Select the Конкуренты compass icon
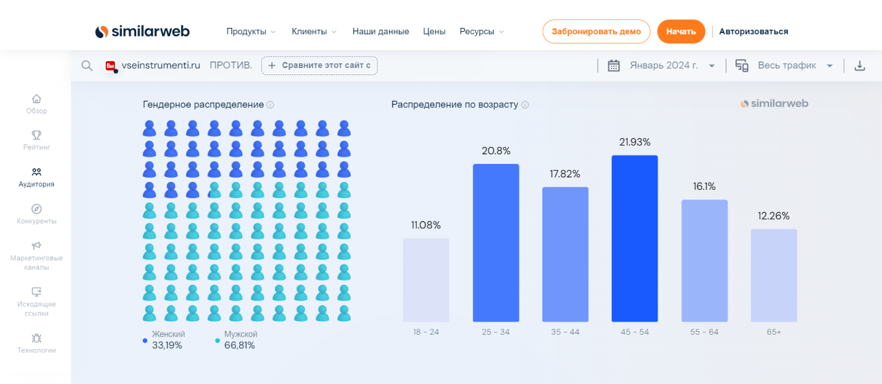 (36, 209)
